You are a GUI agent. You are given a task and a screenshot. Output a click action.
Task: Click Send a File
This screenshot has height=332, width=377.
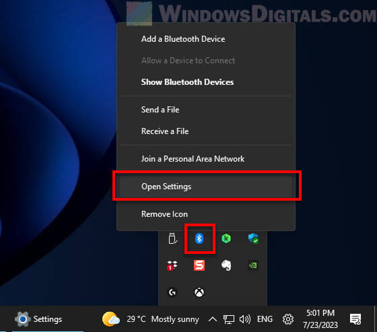click(206, 110)
